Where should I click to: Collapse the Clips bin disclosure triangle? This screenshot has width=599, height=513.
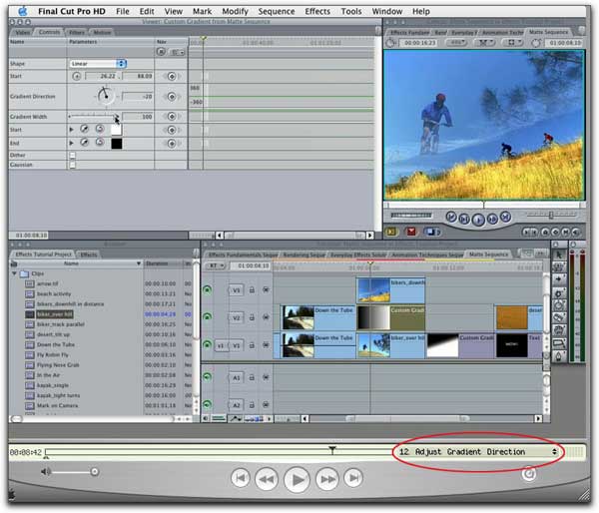tap(15, 273)
